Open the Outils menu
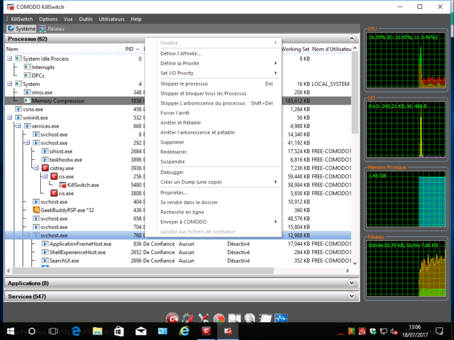 click(x=86, y=19)
